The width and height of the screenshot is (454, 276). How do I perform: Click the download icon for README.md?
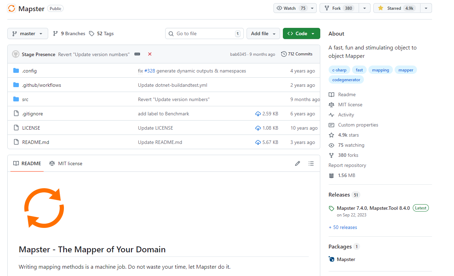click(x=258, y=142)
